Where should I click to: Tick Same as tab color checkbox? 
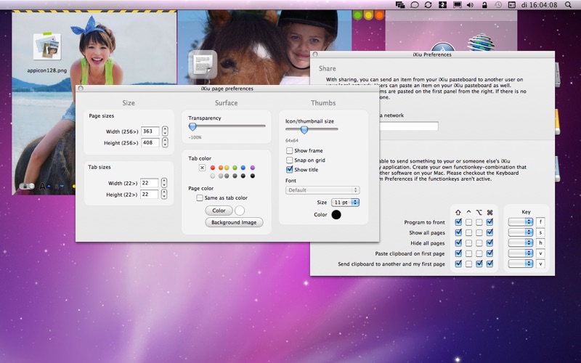[x=200, y=197]
